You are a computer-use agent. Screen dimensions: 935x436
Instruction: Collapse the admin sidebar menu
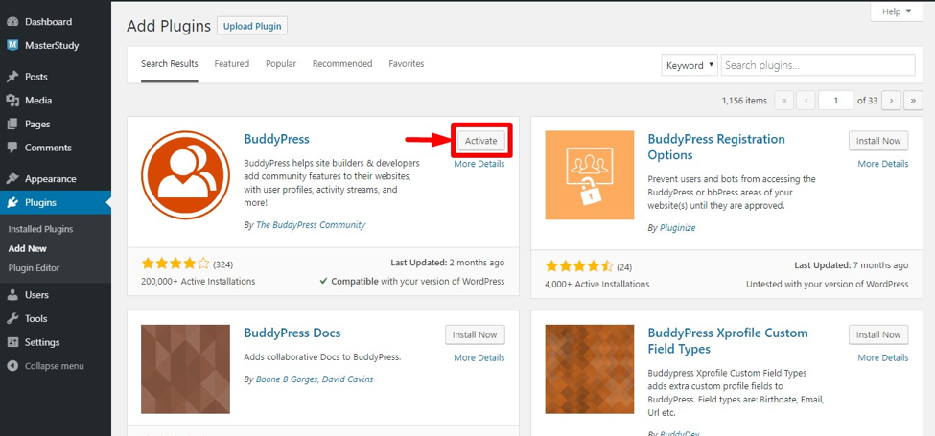[x=54, y=366]
